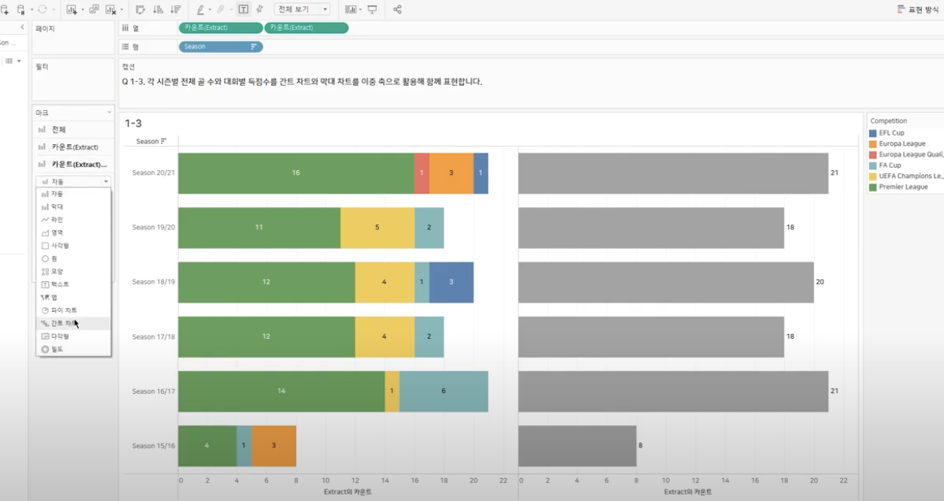944x501 pixels.
Task: Click the duplicate worksheet icon
Action: pos(95,9)
